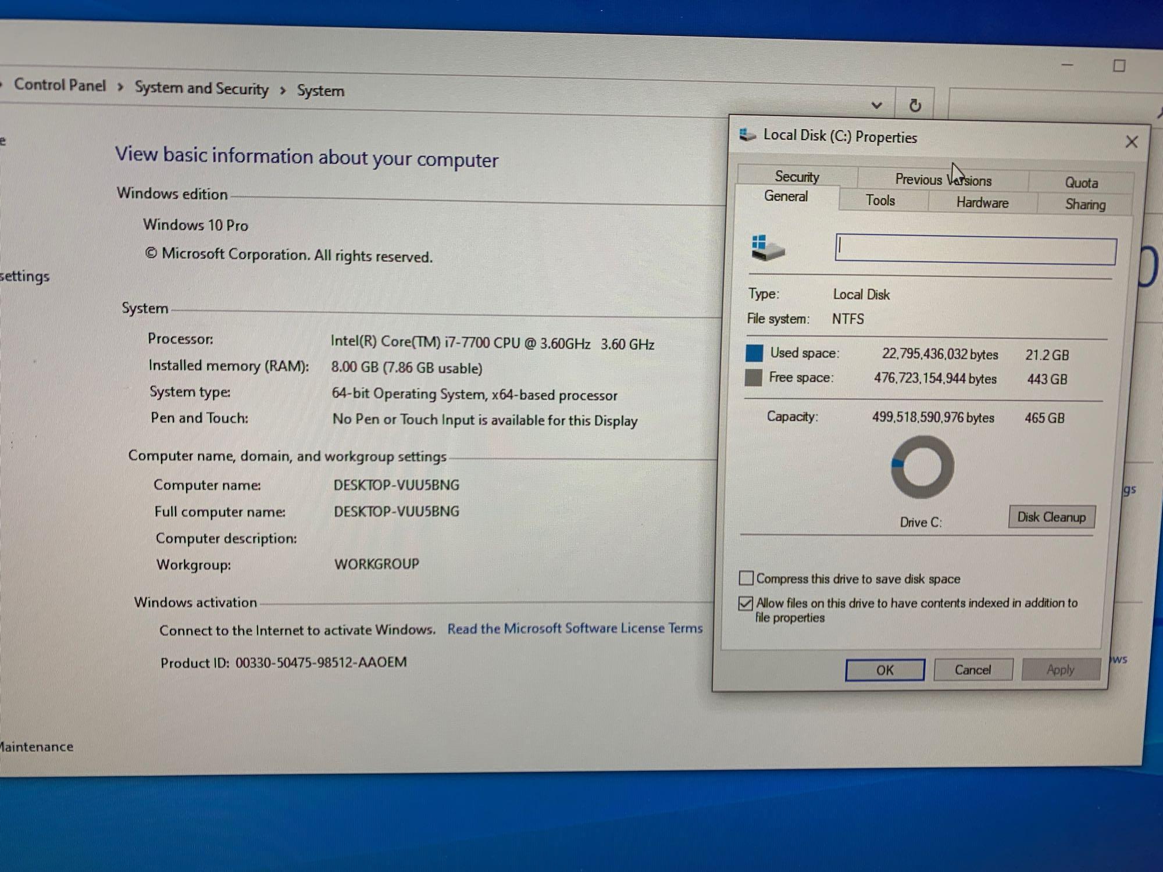Open the Previous Versions tab
Screen dimensions: 1163x872
(943, 180)
